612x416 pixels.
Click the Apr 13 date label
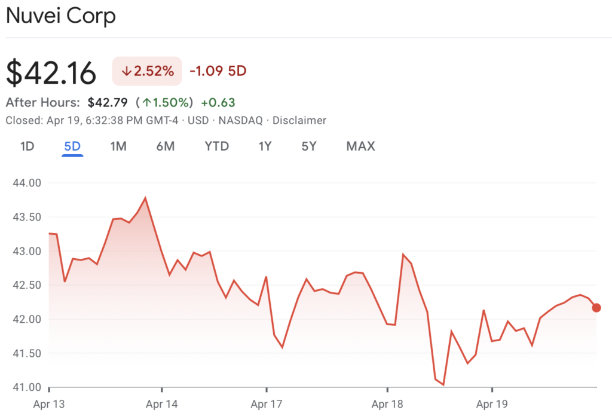tap(49, 405)
